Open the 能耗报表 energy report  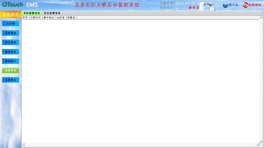click(11, 52)
